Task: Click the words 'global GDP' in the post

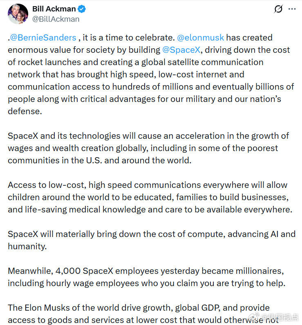Action: click(x=197, y=308)
